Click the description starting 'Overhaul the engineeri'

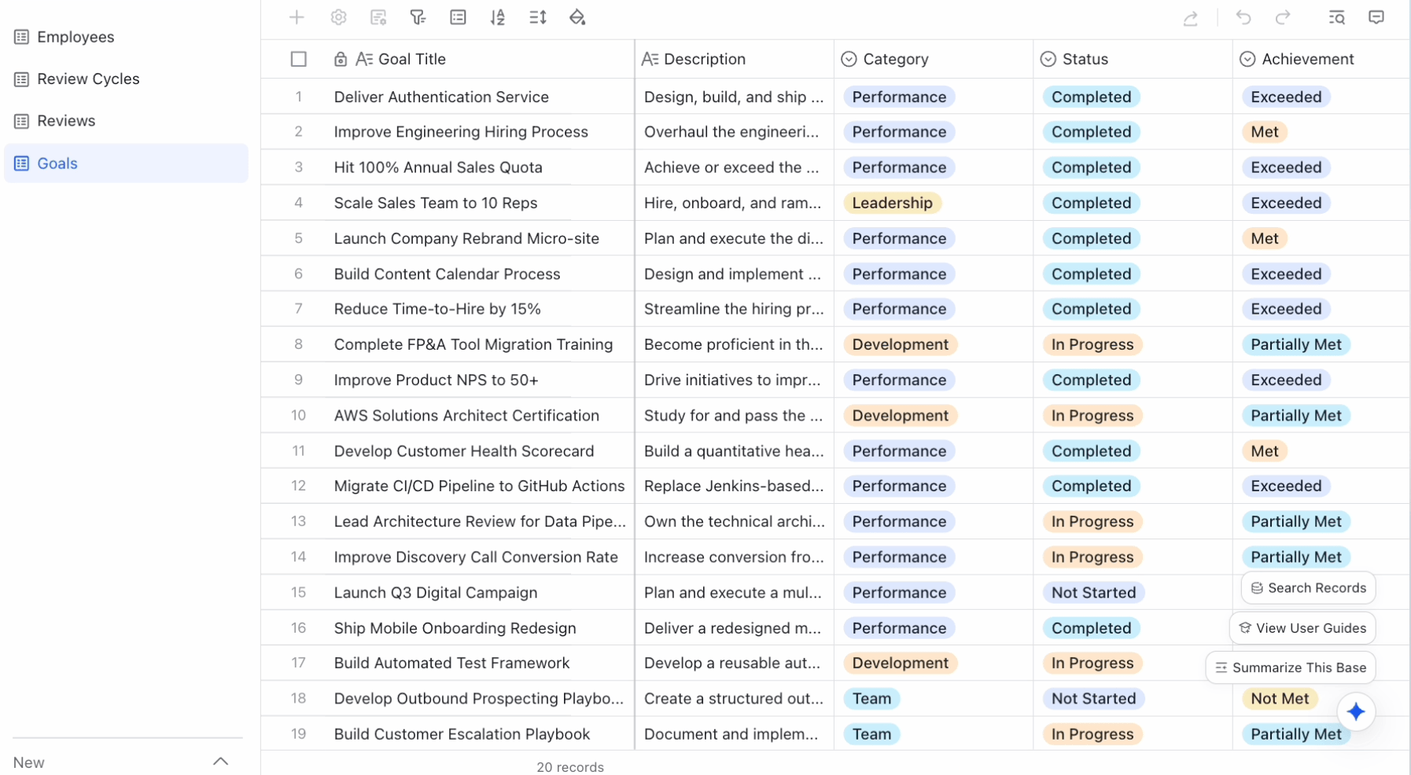coord(731,132)
